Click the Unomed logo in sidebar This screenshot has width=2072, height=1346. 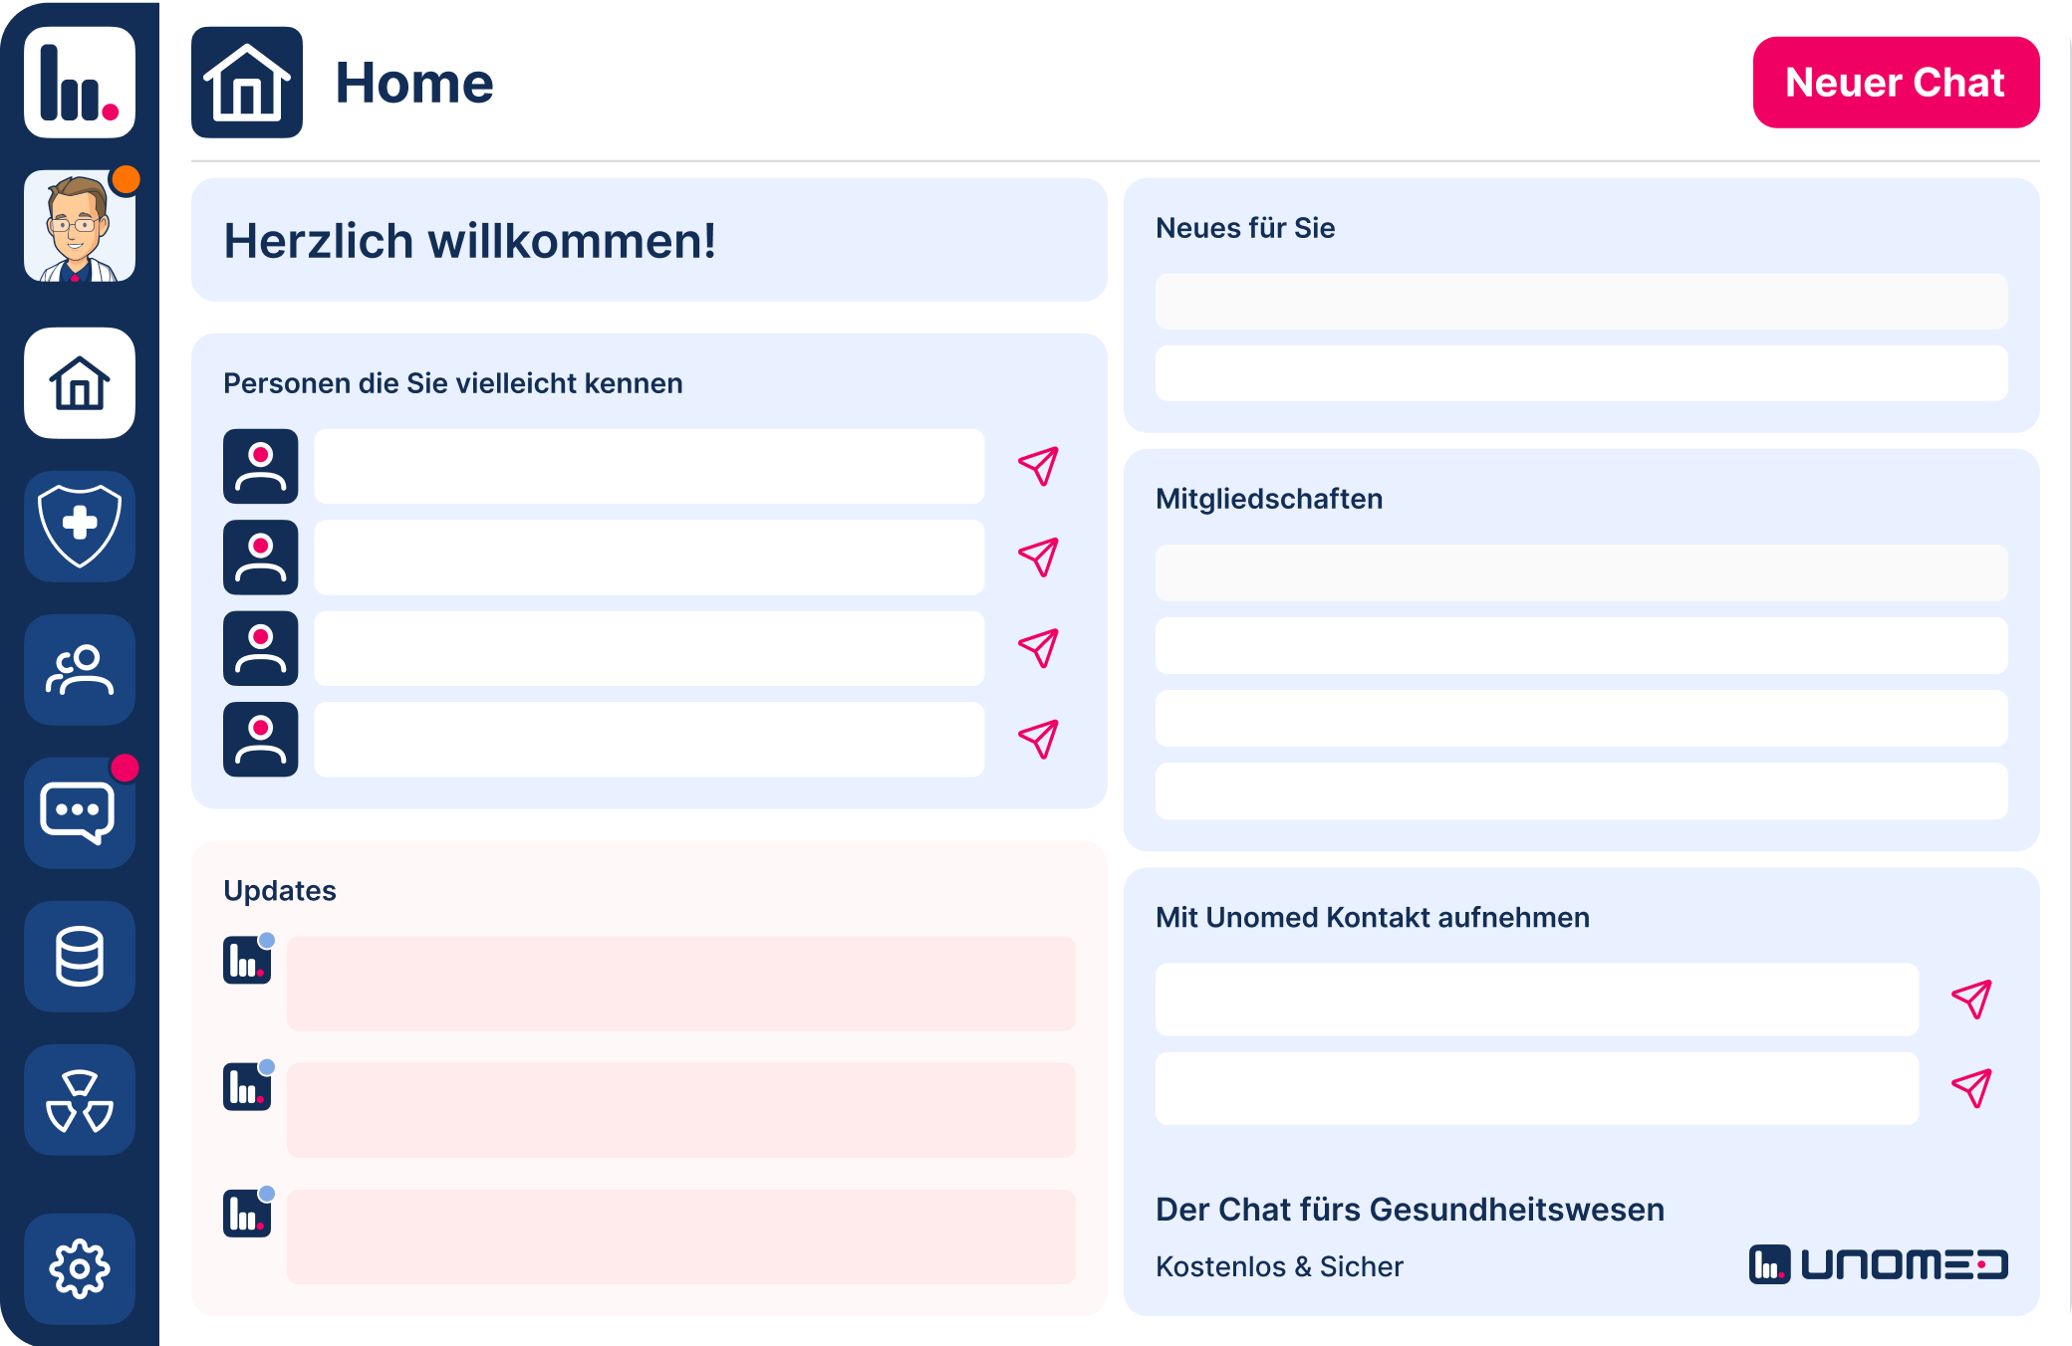80,83
